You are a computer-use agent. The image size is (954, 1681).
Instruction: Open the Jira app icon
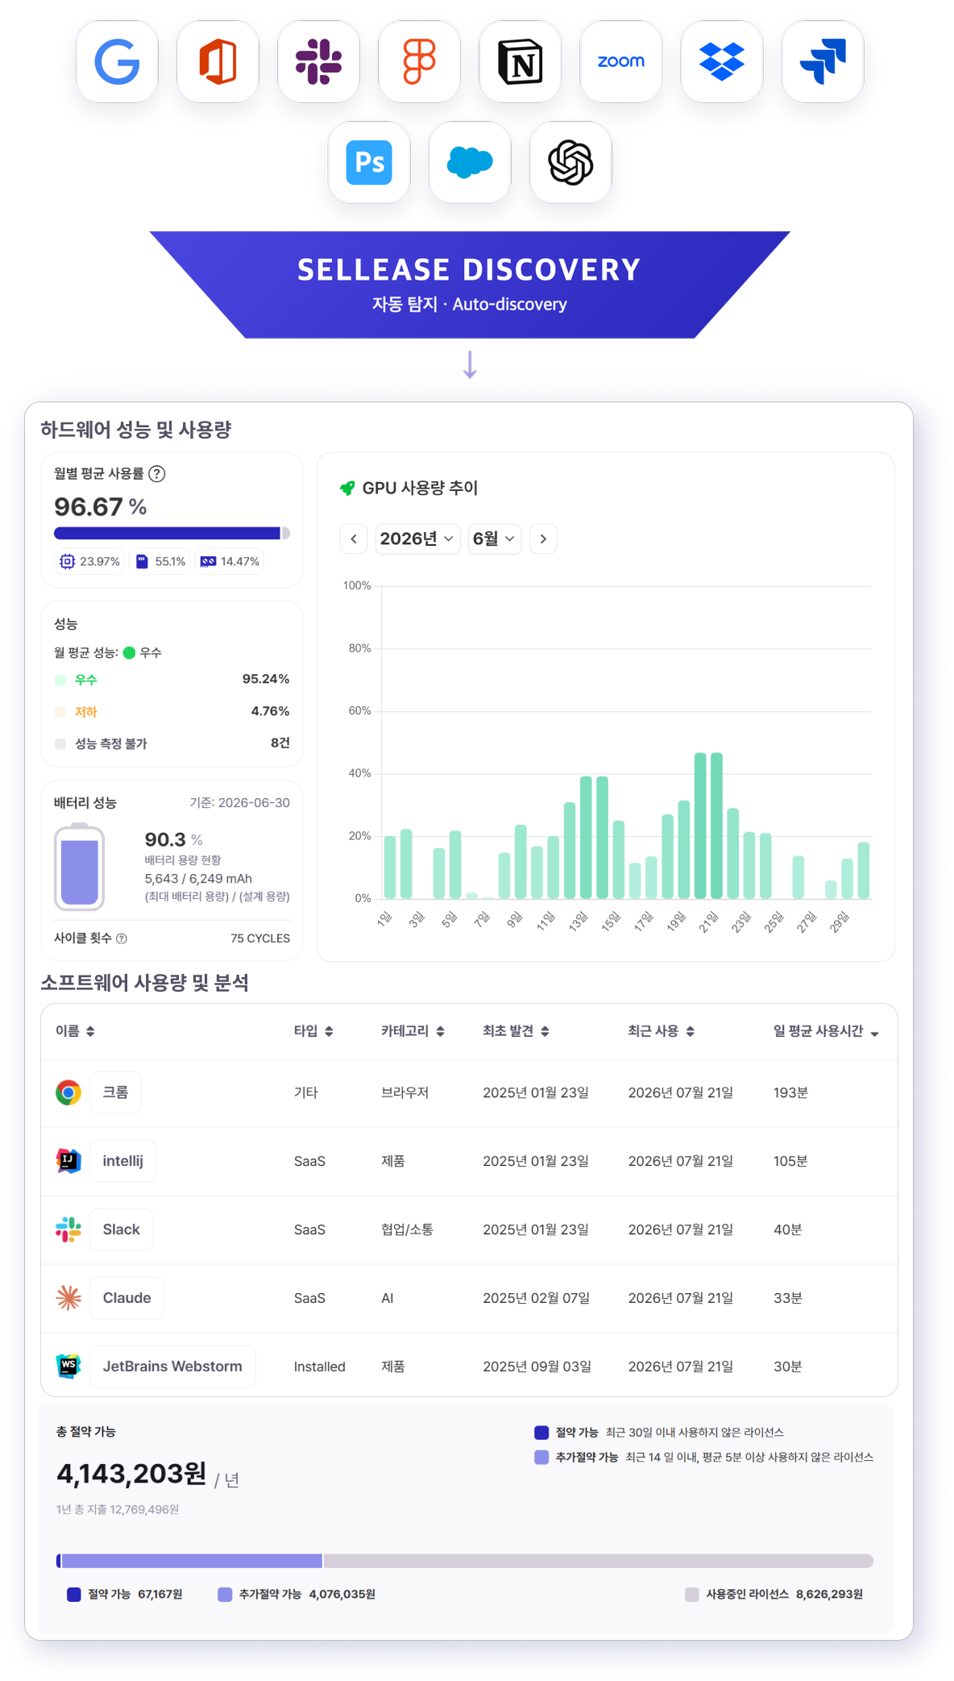[x=823, y=62]
